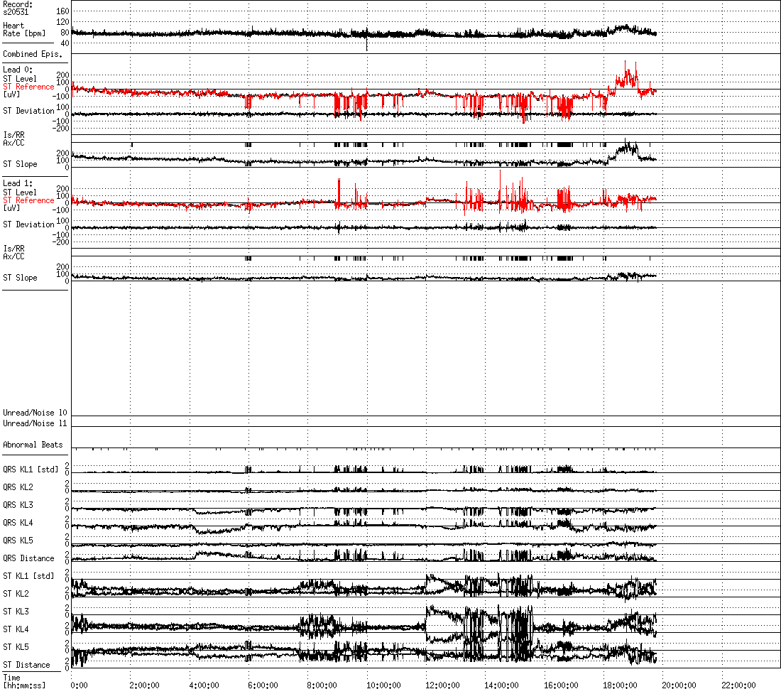Select the red ST Reference label under Lead 1
This screenshot has height=689, width=781.
tap(28, 200)
